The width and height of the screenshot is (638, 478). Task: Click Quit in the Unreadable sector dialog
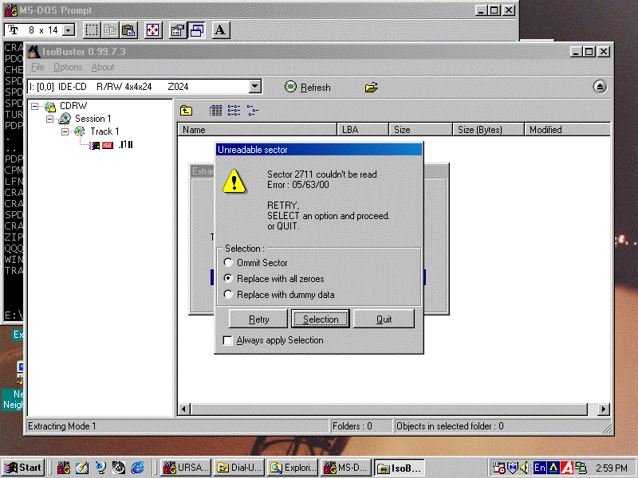tap(384, 319)
